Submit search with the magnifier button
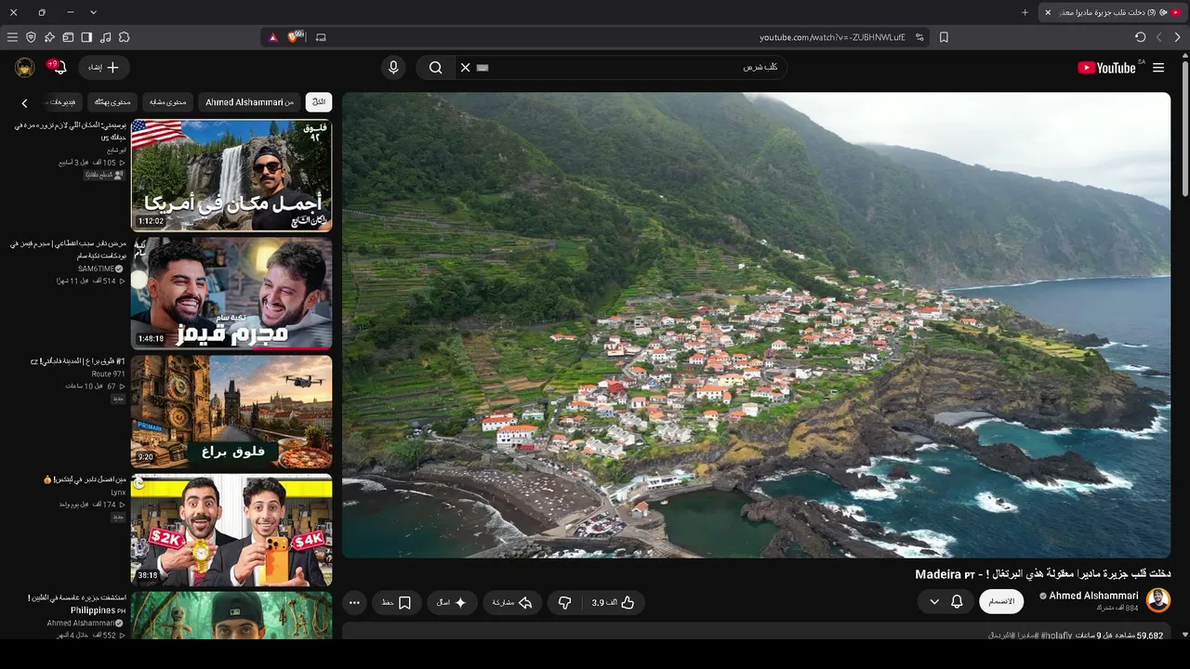Screen dimensions: 1190x669 tap(435, 68)
